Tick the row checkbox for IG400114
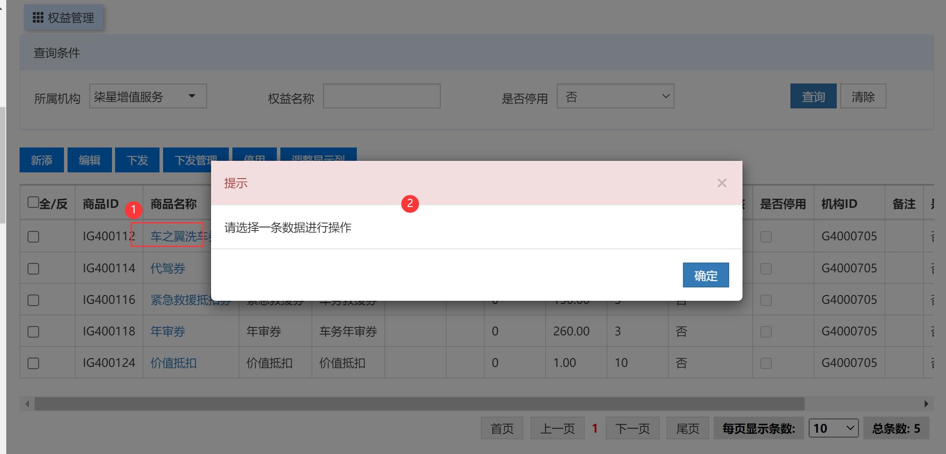This screenshot has height=454, width=946. [x=33, y=269]
